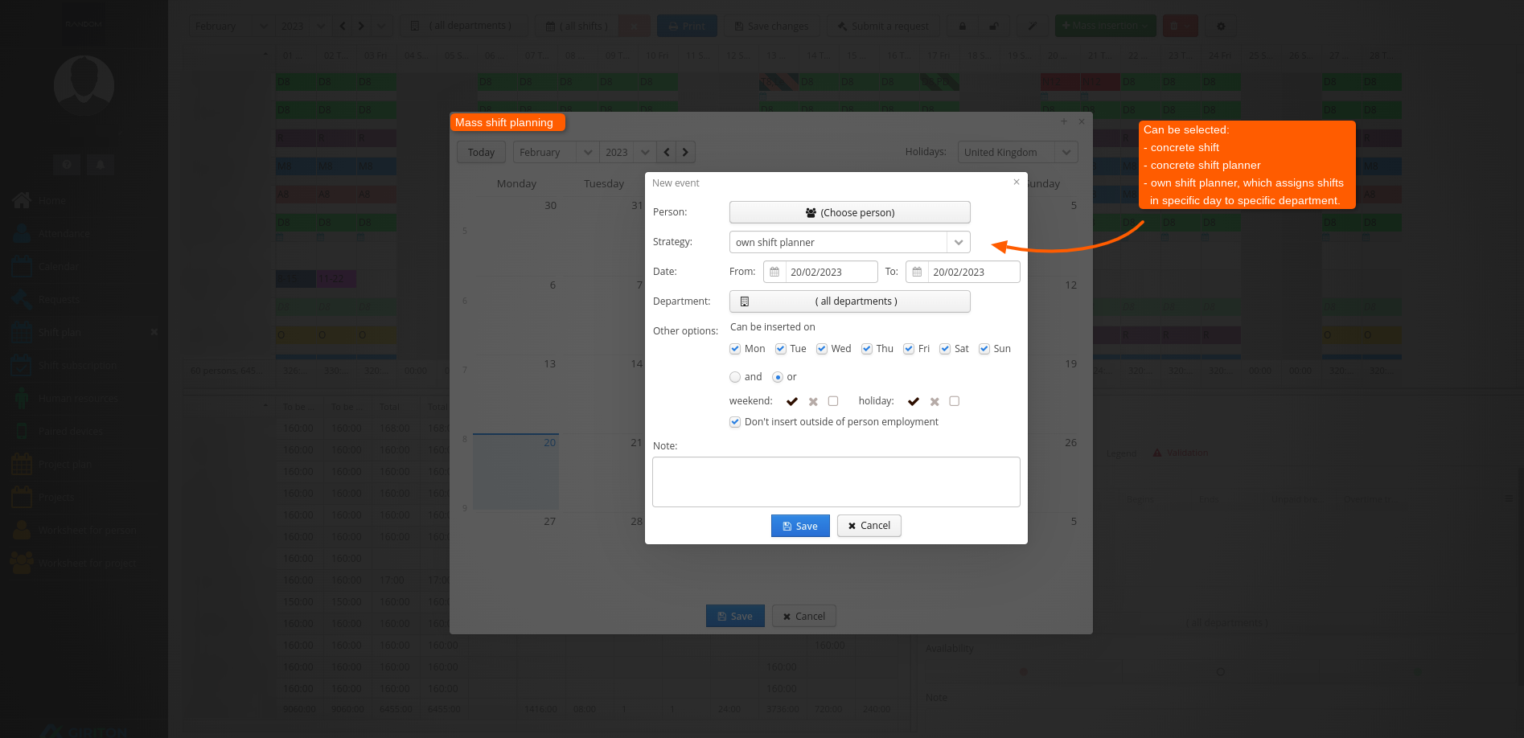Click the unlock icon in background toolbar
The height and width of the screenshot is (738, 1524).
point(994,26)
